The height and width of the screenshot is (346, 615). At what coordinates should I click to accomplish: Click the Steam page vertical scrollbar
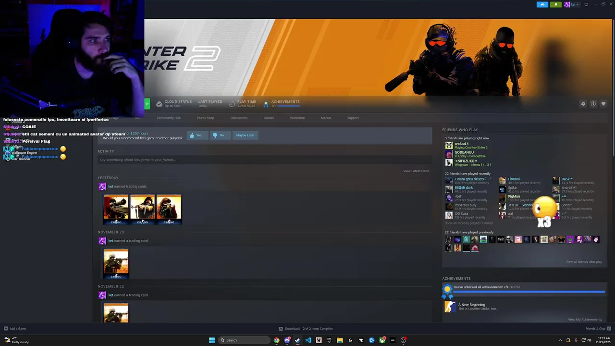tap(613, 88)
